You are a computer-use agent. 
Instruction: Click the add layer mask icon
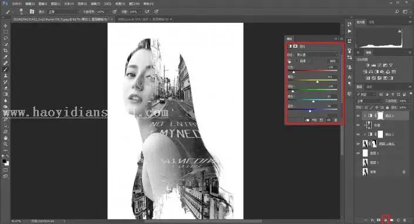pyautogui.click(x=379, y=220)
